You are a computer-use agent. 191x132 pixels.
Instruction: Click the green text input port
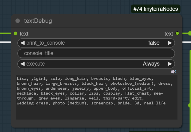click(15, 33)
